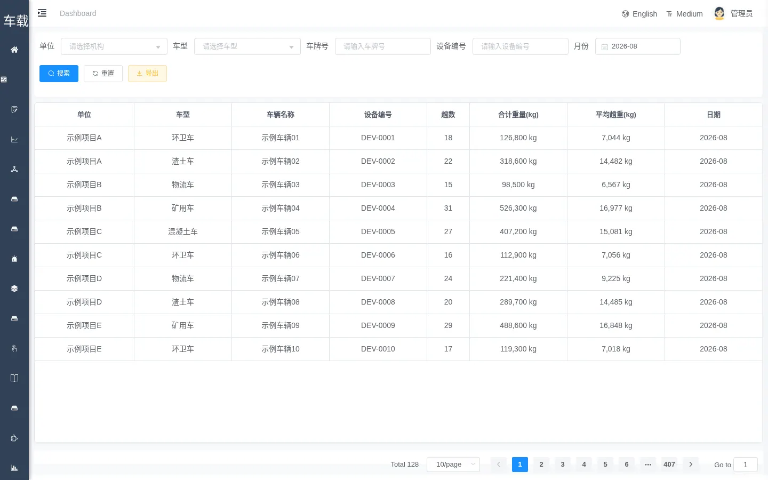Click cell 9,225 kg

616,278
